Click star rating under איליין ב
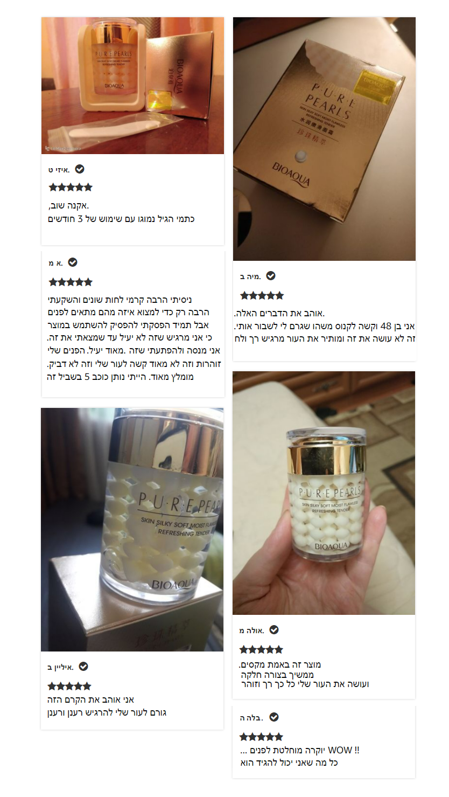The image size is (449, 797). coord(69,686)
